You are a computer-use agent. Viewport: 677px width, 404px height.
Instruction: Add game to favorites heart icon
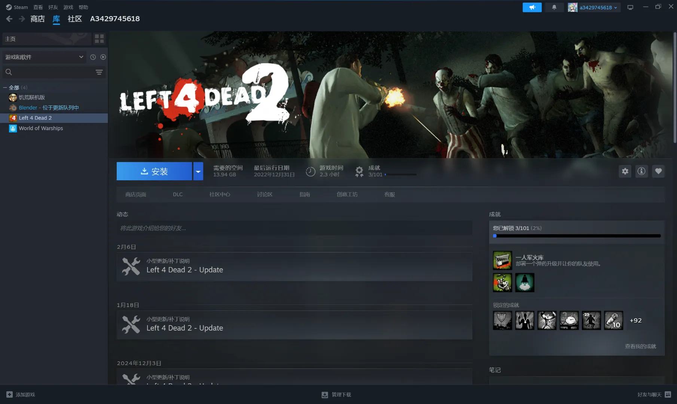pyautogui.click(x=658, y=171)
